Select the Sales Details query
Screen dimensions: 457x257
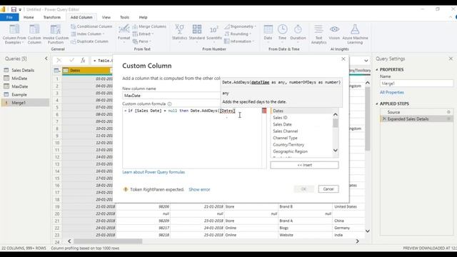point(23,70)
